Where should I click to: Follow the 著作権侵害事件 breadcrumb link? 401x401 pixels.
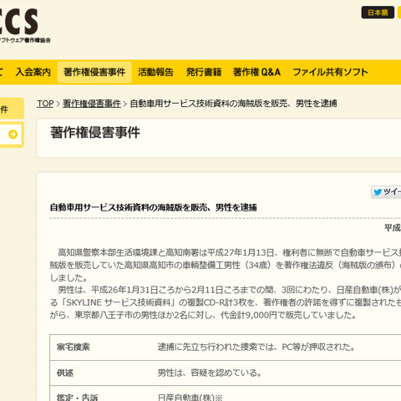tap(92, 104)
